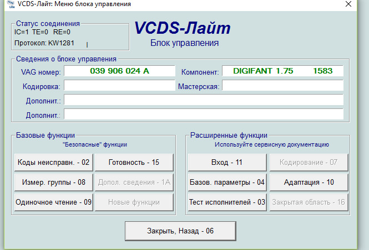Click the Сведения о блоке управления label
The width and height of the screenshot is (369, 250).
pyautogui.click(x=66, y=59)
